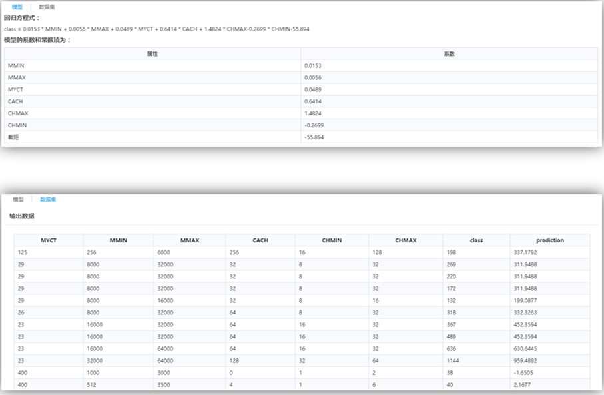Click the 属性 column header
This screenshot has width=604, height=395.
(152, 53)
